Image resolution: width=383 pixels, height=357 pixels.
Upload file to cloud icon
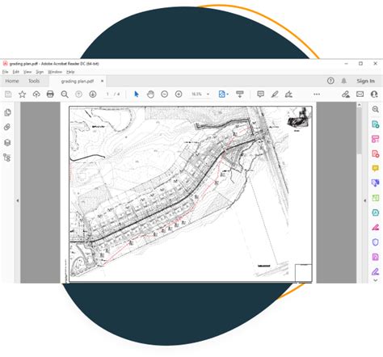pos(36,94)
